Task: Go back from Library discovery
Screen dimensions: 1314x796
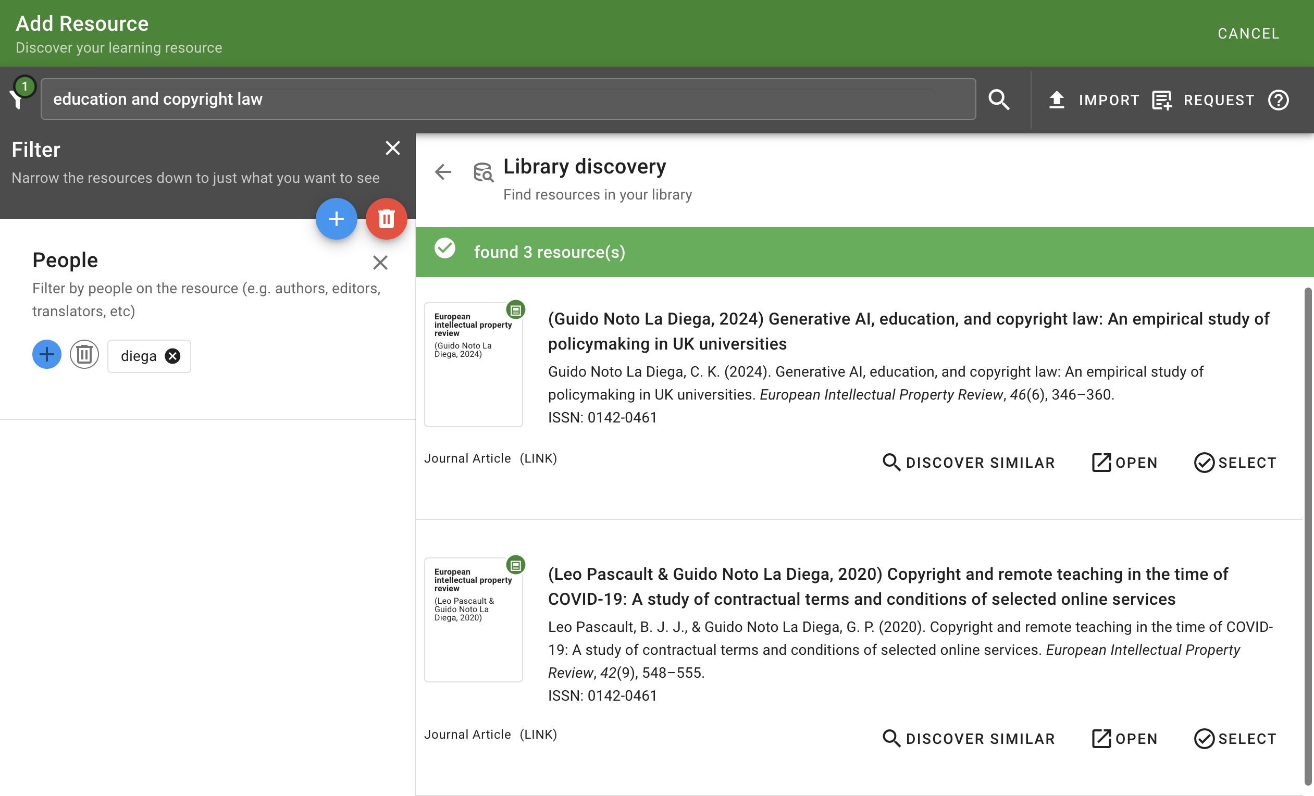Action: 443,172
